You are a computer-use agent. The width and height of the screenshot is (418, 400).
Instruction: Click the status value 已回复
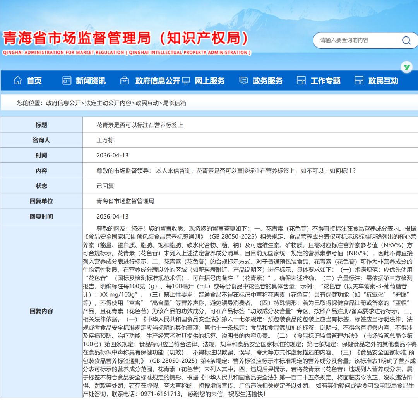105,186
